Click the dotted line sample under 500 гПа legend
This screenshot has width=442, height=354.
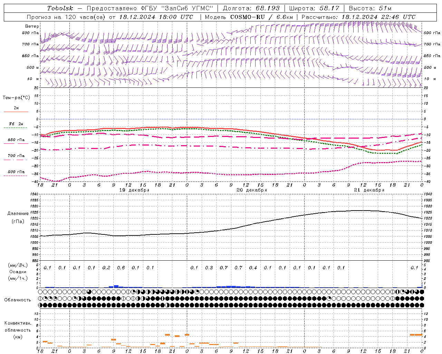coord(15,176)
